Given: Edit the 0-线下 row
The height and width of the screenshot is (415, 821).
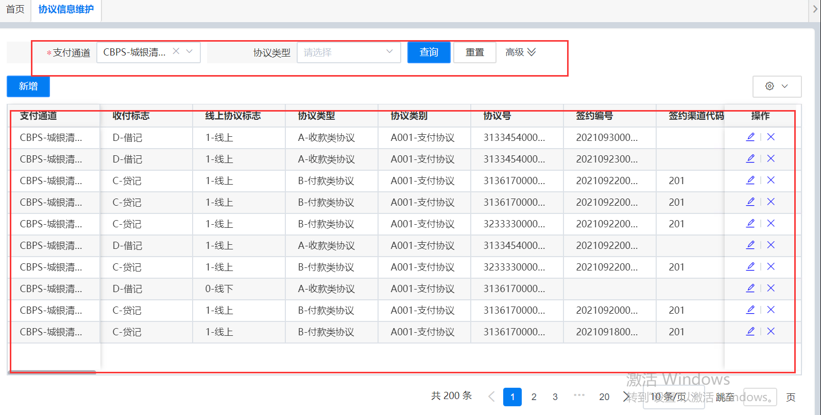Looking at the screenshot, I should 750,288.
